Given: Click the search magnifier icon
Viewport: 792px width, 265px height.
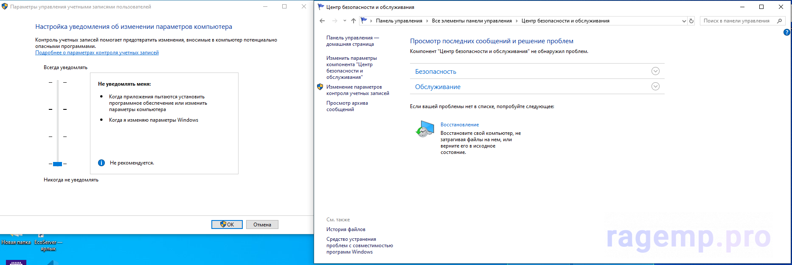Looking at the screenshot, I should pos(779,21).
